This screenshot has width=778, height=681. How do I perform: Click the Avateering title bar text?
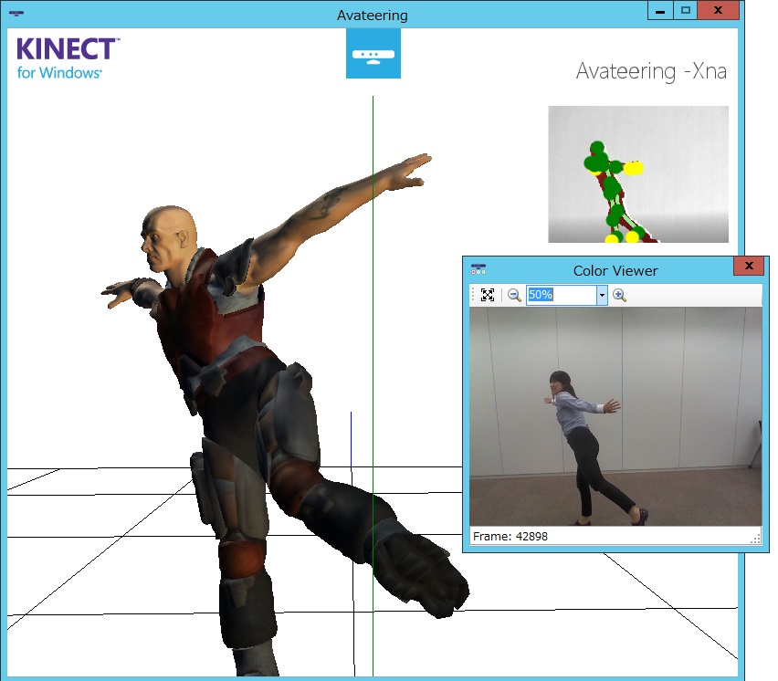point(373,16)
